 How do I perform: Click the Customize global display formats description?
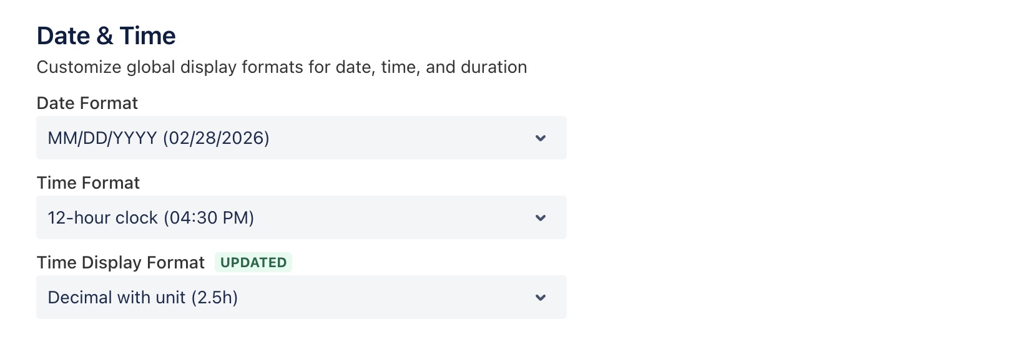click(x=282, y=67)
